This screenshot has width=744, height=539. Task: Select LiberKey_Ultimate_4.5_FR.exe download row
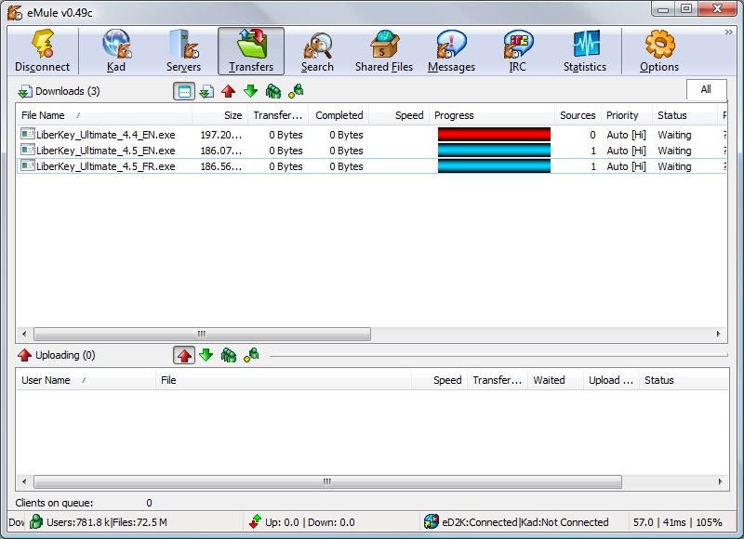coord(371,166)
